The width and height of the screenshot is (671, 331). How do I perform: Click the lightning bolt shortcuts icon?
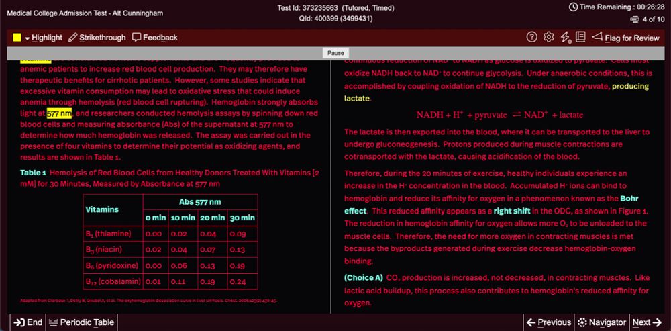(565, 38)
